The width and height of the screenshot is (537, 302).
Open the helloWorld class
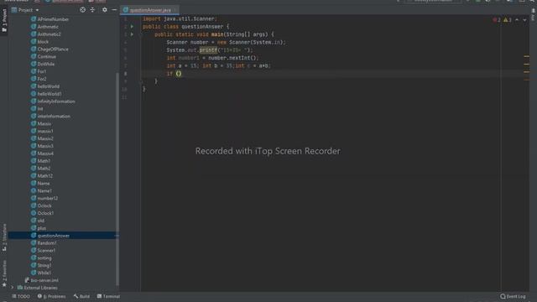click(44, 86)
